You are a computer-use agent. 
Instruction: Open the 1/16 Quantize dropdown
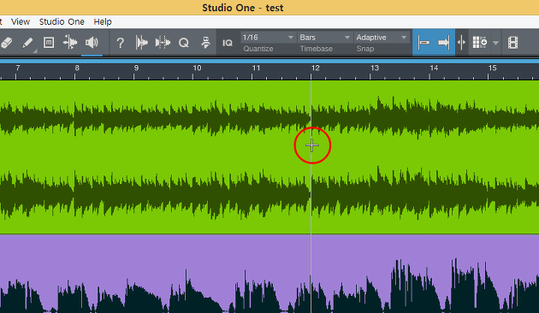[x=268, y=37]
